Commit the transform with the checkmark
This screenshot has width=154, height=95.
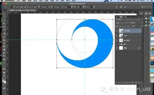[125, 7]
